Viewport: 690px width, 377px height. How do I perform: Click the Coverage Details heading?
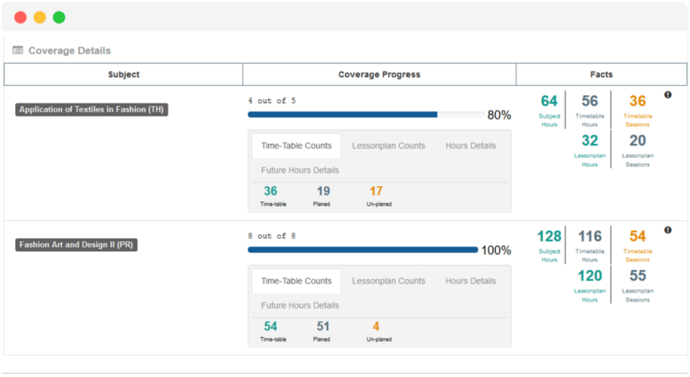click(69, 50)
